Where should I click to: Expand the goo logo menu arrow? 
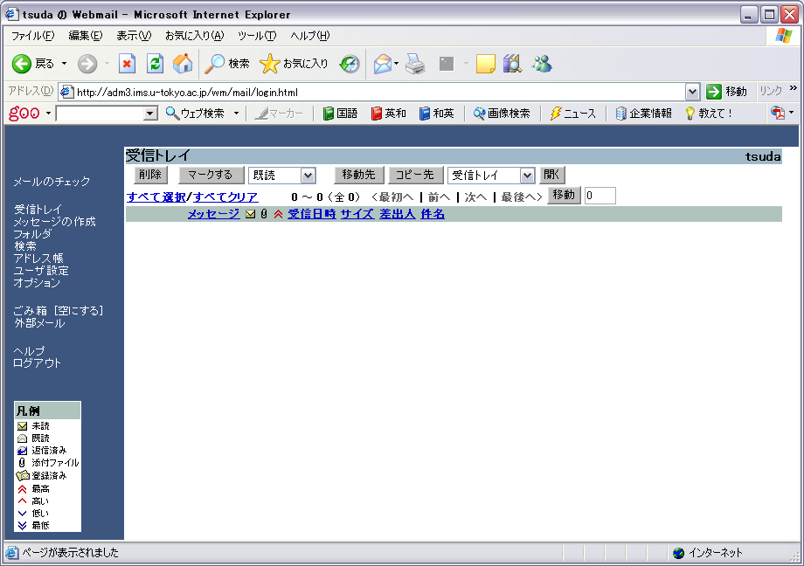pos(48,114)
